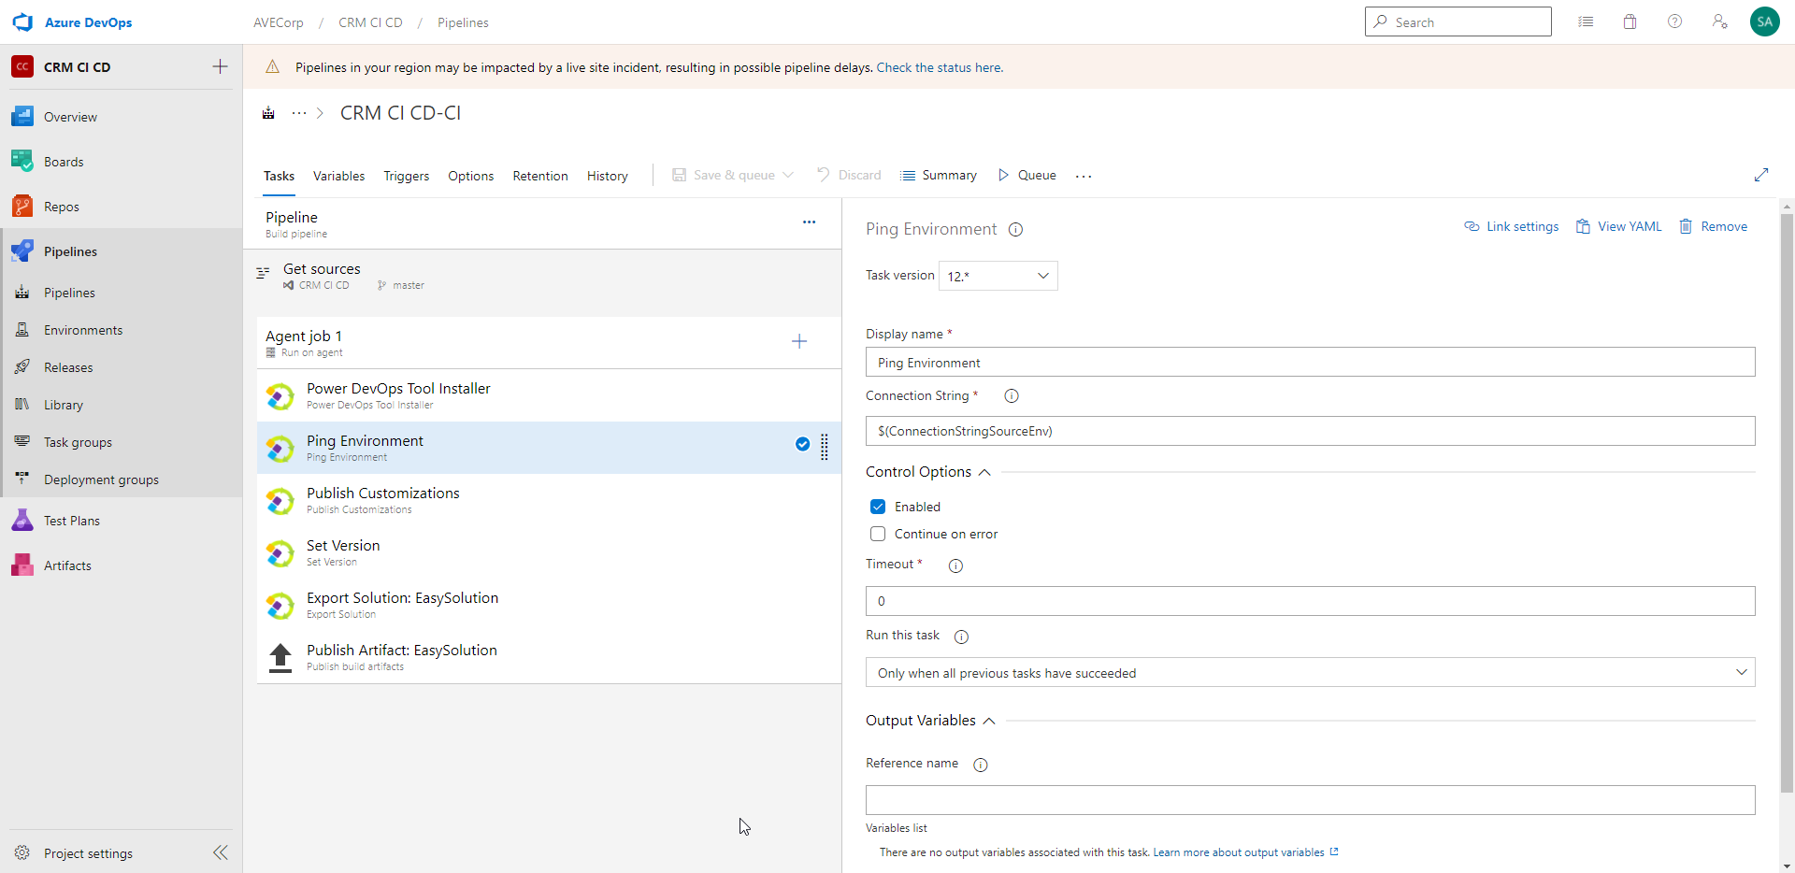Click the Queue button
The height and width of the screenshot is (873, 1795).
pyautogui.click(x=1027, y=175)
